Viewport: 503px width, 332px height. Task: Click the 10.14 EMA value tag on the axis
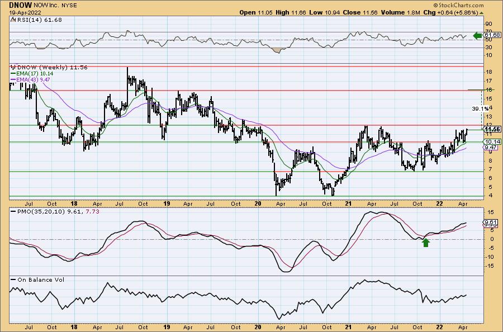click(x=492, y=142)
